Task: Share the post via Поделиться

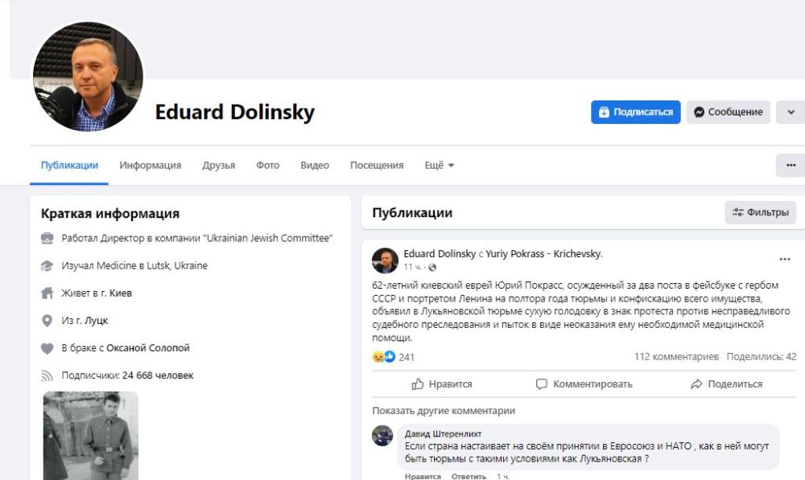Action: [726, 384]
